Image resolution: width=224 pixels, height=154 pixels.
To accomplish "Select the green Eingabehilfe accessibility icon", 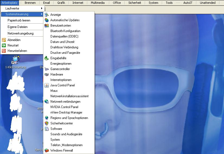I will (47, 58).
